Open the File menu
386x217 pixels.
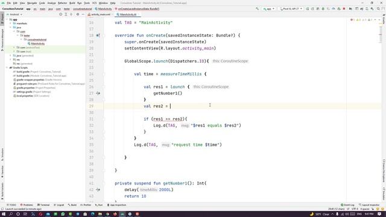[x=9, y=3]
